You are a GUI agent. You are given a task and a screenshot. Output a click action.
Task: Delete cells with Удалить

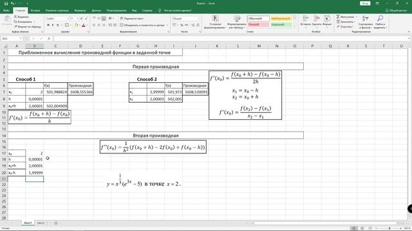click(x=317, y=21)
